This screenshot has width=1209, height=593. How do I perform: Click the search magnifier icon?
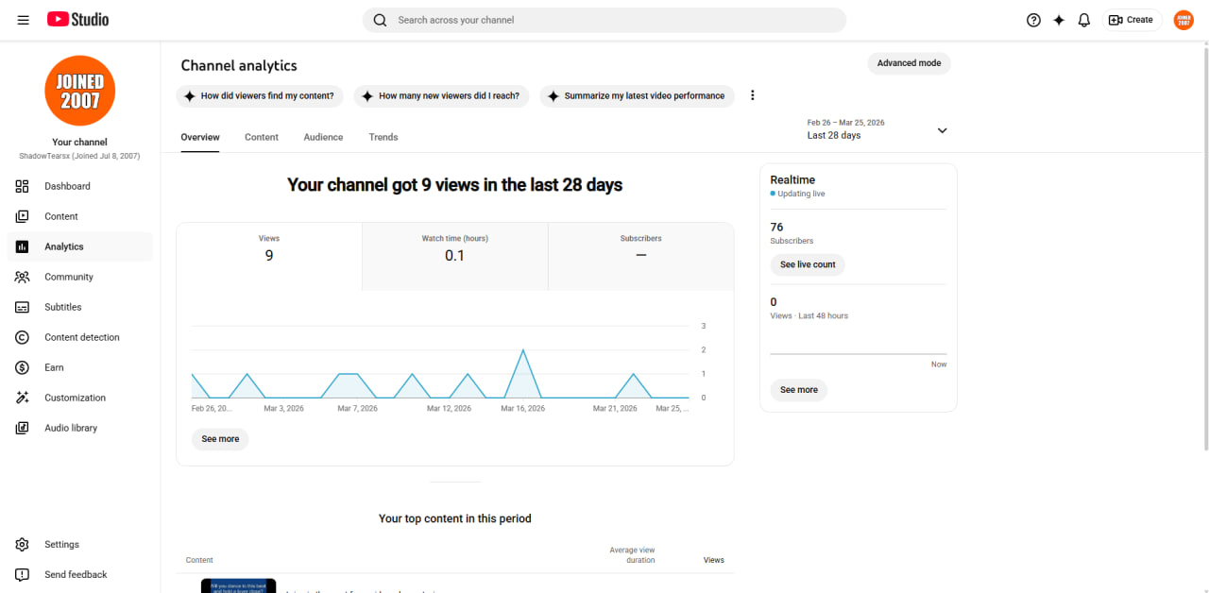click(380, 20)
